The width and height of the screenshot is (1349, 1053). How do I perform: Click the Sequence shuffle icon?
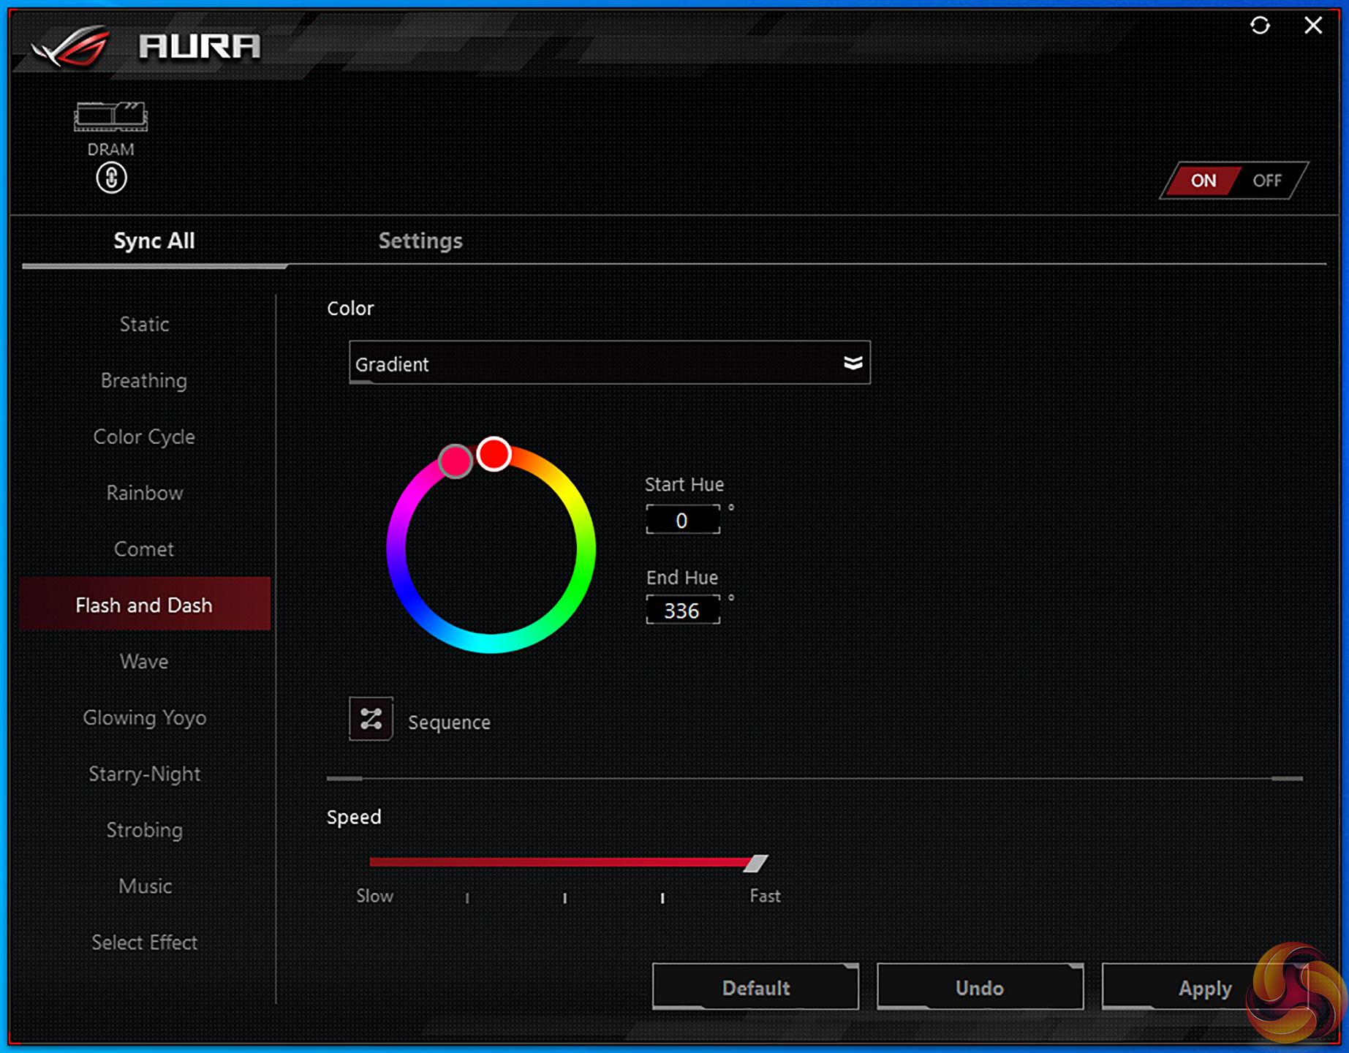(x=371, y=719)
